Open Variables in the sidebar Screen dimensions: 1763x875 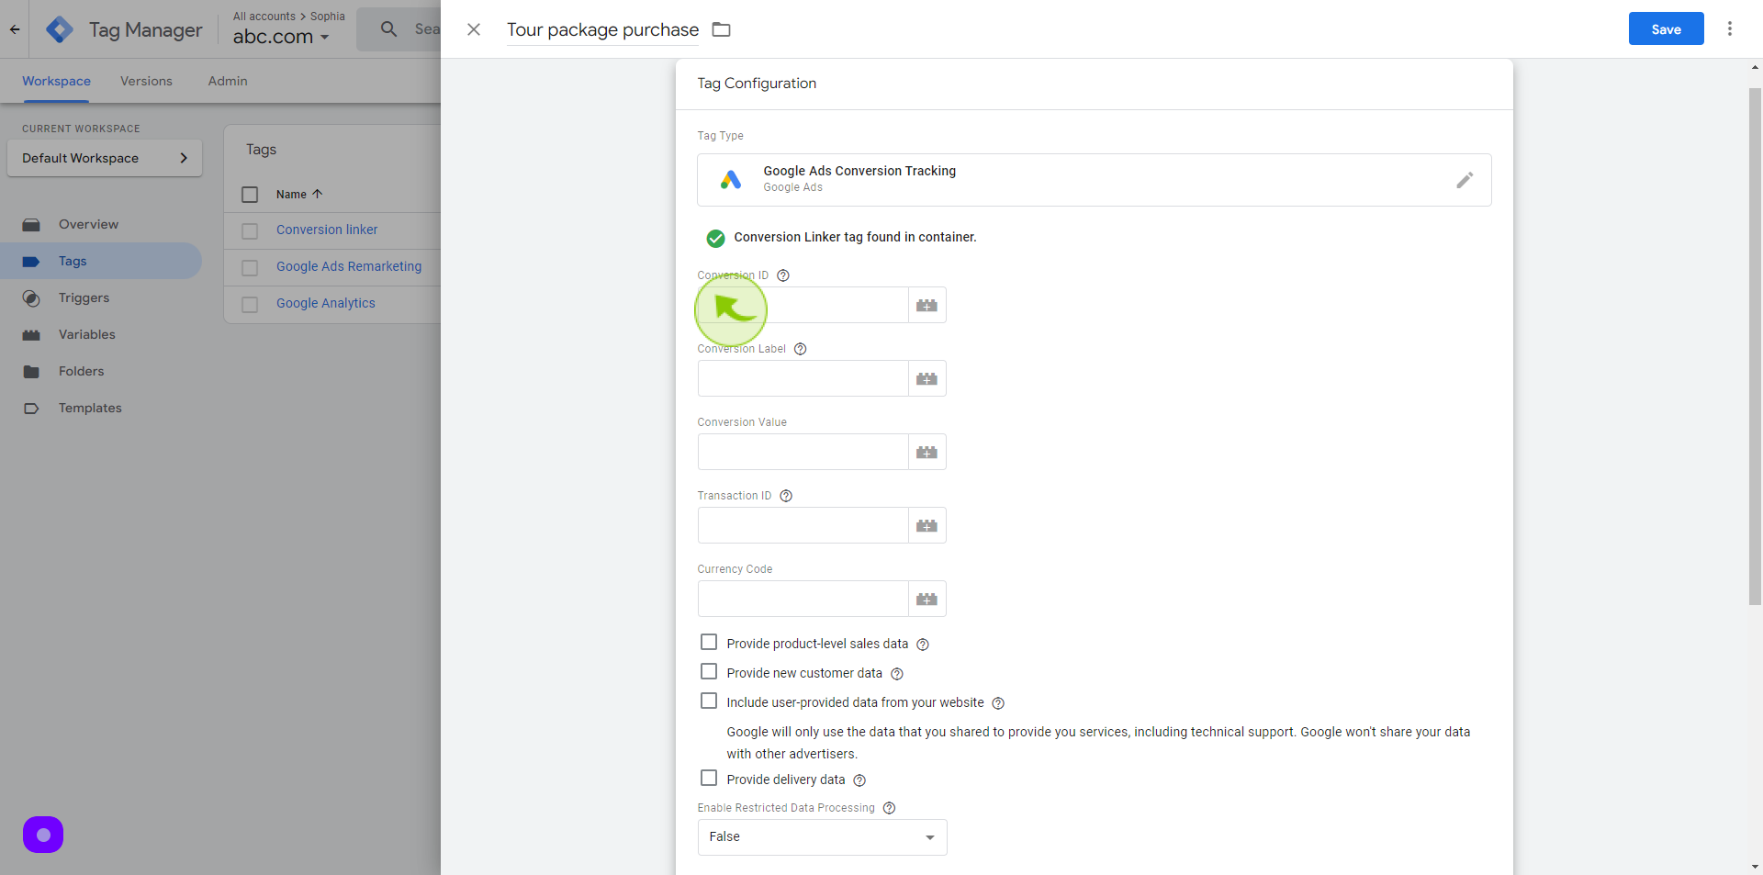pyautogui.click(x=101, y=334)
